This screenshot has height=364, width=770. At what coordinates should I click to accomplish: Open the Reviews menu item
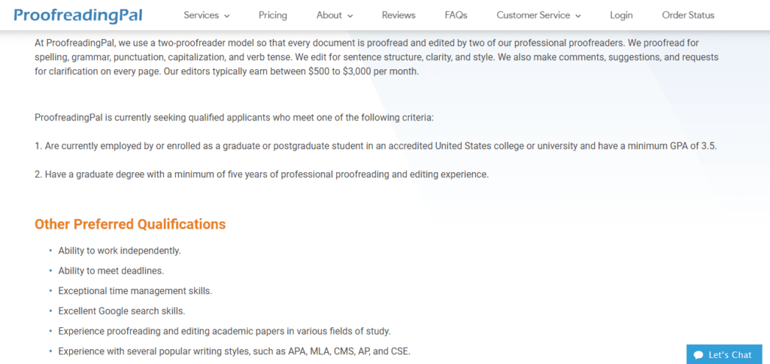coord(399,15)
